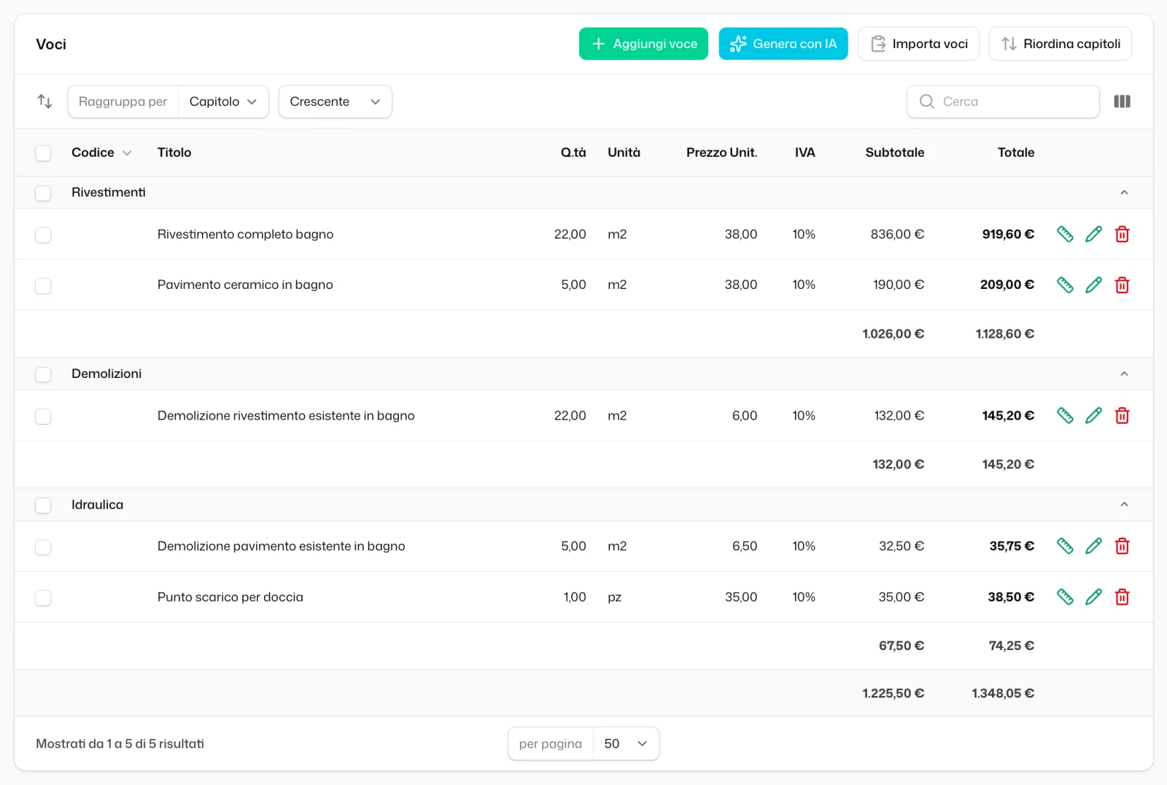
Task: Collapse the Demolizioni chapter
Action: click(x=1124, y=374)
